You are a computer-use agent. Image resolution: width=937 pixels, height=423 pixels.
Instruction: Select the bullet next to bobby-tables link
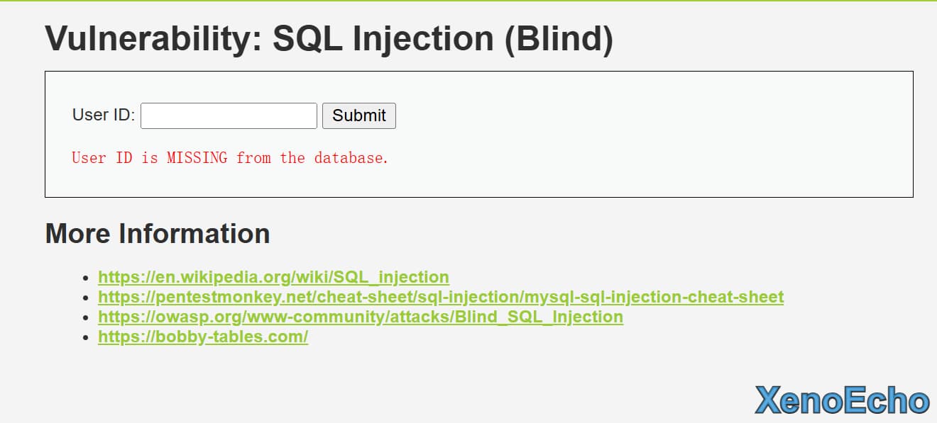point(86,337)
